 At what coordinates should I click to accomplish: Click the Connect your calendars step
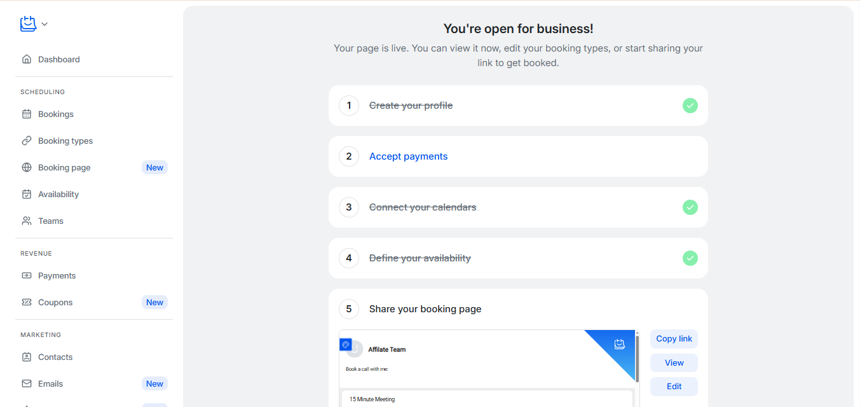pyautogui.click(x=423, y=207)
